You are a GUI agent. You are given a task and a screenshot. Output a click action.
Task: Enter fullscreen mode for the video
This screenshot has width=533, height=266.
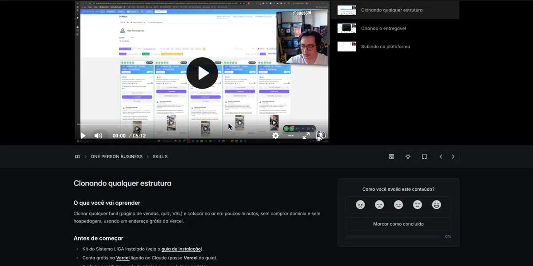tap(306, 136)
